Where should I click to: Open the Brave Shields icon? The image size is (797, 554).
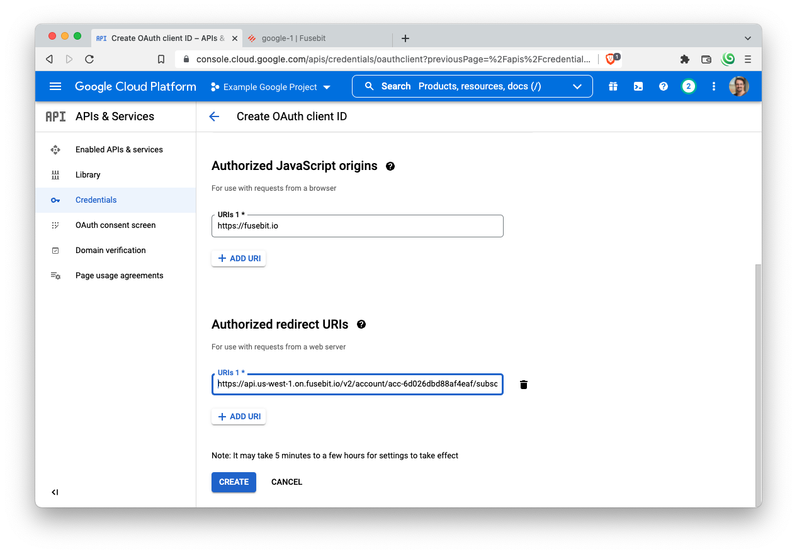(612, 59)
